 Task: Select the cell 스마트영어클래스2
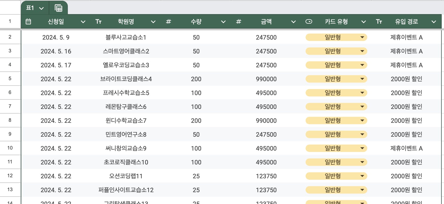click(x=126, y=51)
